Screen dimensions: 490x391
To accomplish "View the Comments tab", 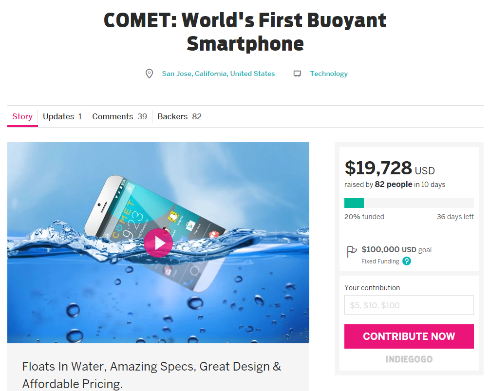I will point(119,116).
